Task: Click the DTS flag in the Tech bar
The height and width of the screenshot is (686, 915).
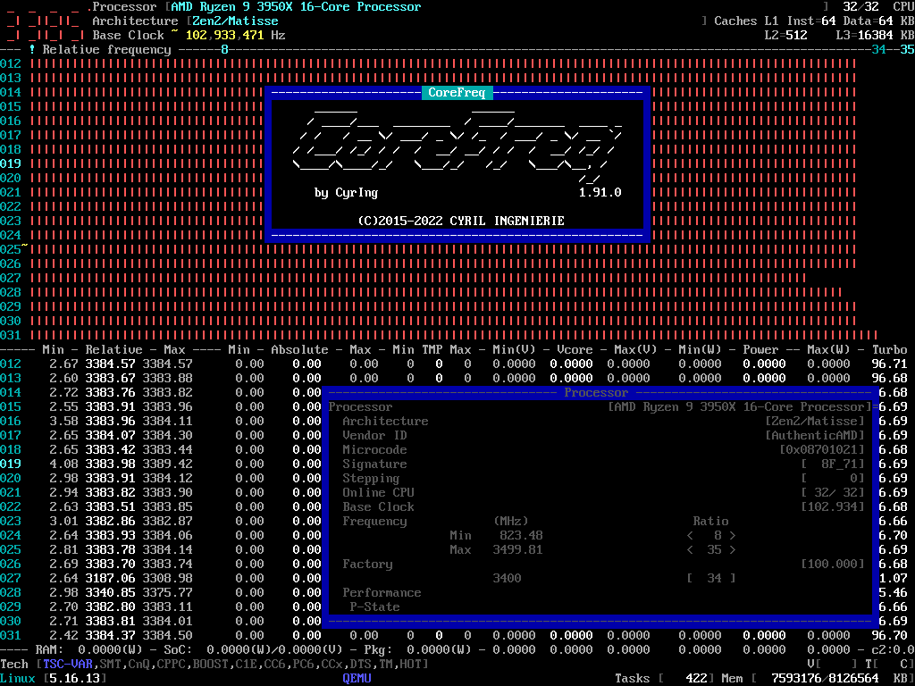Action: coord(361,665)
